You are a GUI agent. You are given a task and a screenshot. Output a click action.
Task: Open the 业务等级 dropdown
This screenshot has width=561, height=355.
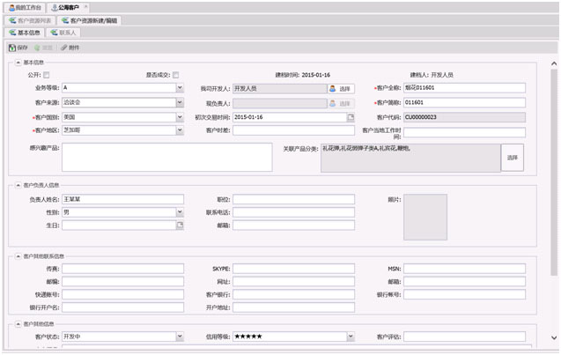point(180,88)
